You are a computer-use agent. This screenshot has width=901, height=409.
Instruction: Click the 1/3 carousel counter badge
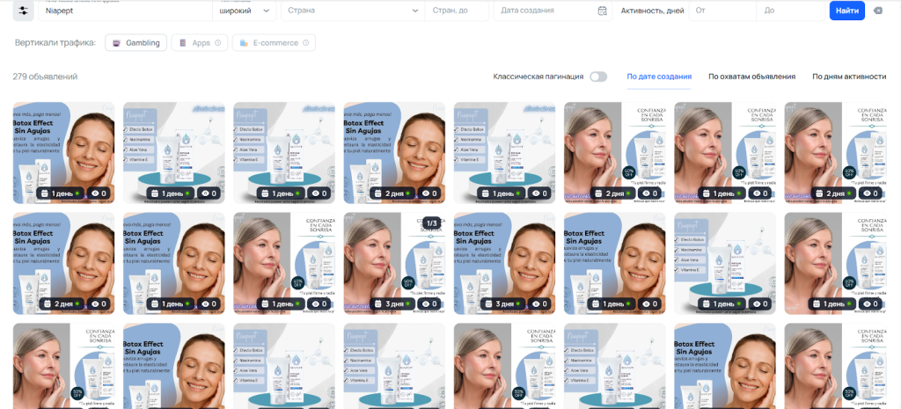[432, 223]
